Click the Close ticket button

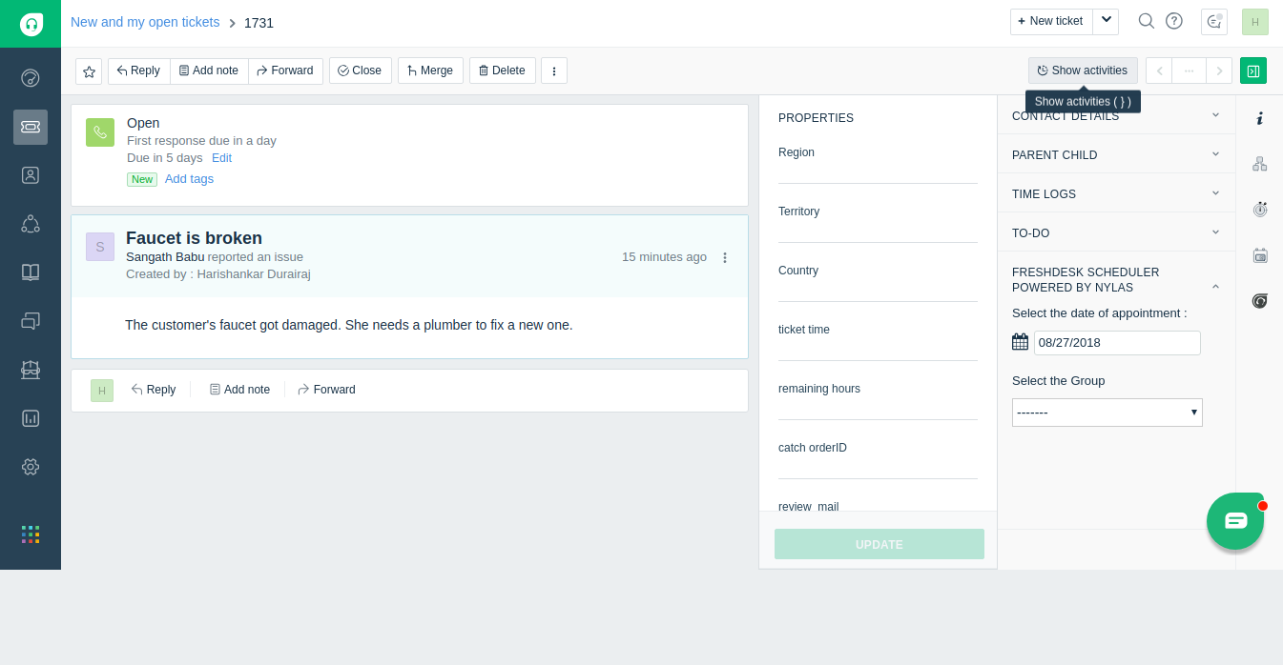[x=361, y=71]
